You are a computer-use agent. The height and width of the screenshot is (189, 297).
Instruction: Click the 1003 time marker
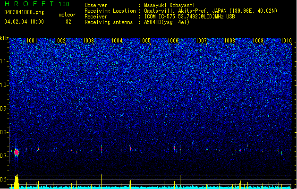[88, 41]
